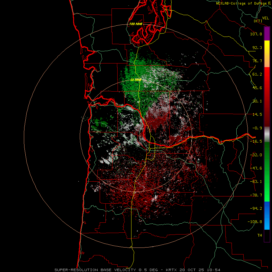Select the TH legend label
This screenshot has width=272, height=272.
pos(260,235)
